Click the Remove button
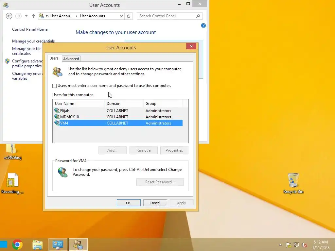This screenshot has width=335, height=251. (x=143, y=150)
